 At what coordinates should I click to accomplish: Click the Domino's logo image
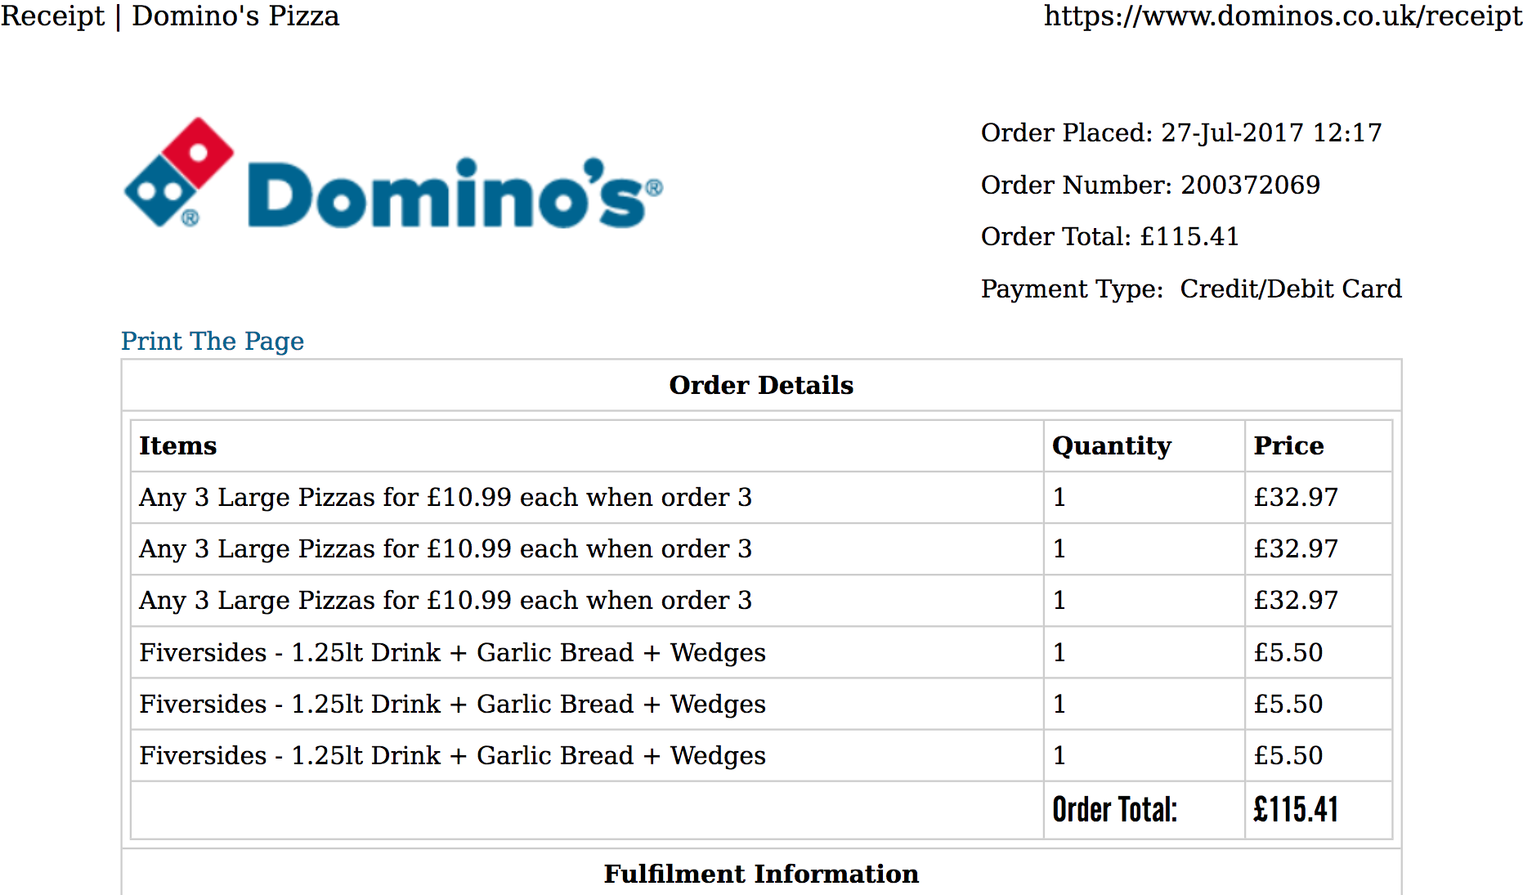point(393,172)
